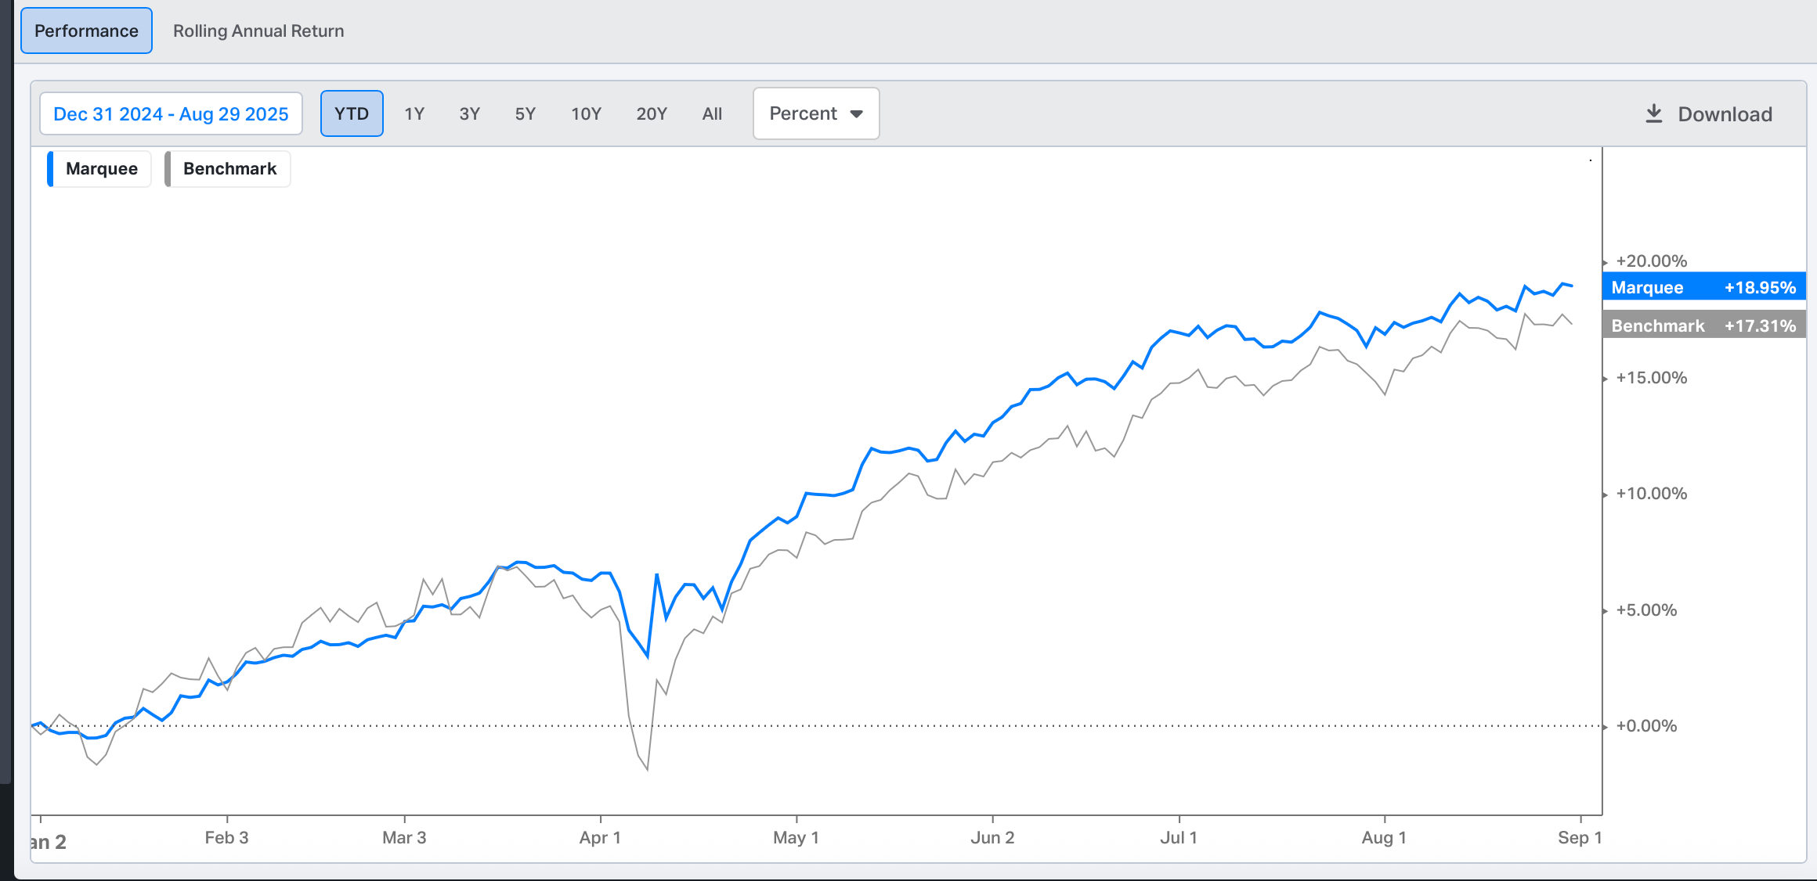
Task: Select the 1Y time range
Action: (414, 114)
